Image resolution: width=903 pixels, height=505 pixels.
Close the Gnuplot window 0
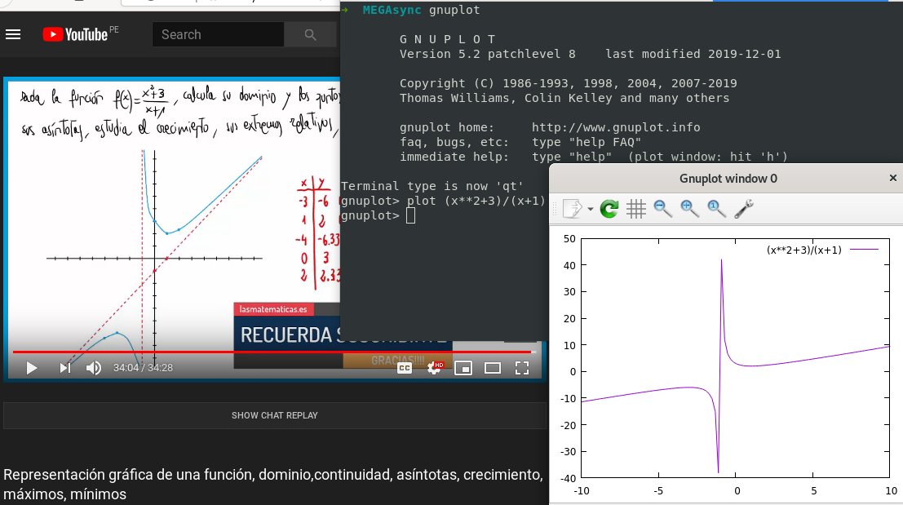892,178
